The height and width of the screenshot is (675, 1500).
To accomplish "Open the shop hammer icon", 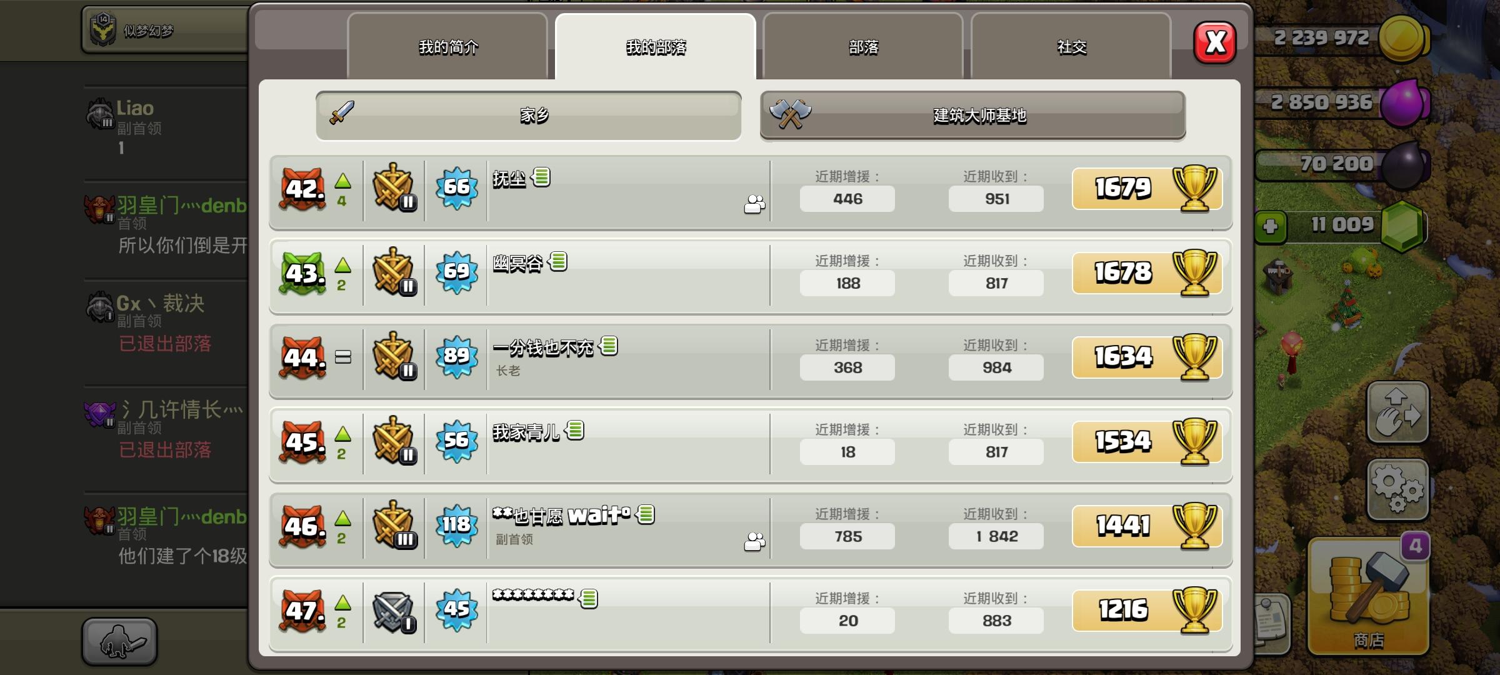I will (x=1368, y=597).
